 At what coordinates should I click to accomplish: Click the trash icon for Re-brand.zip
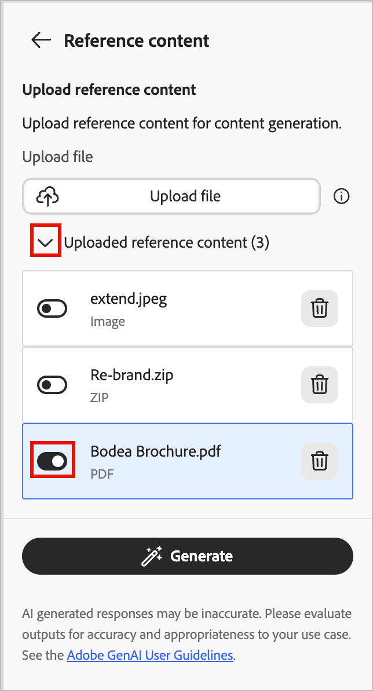click(320, 385)
